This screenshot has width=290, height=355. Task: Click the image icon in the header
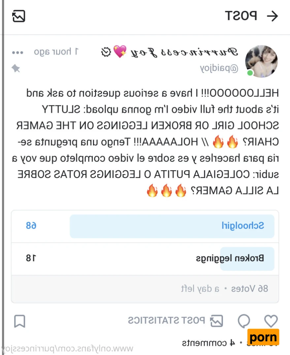tap(18, 16)
